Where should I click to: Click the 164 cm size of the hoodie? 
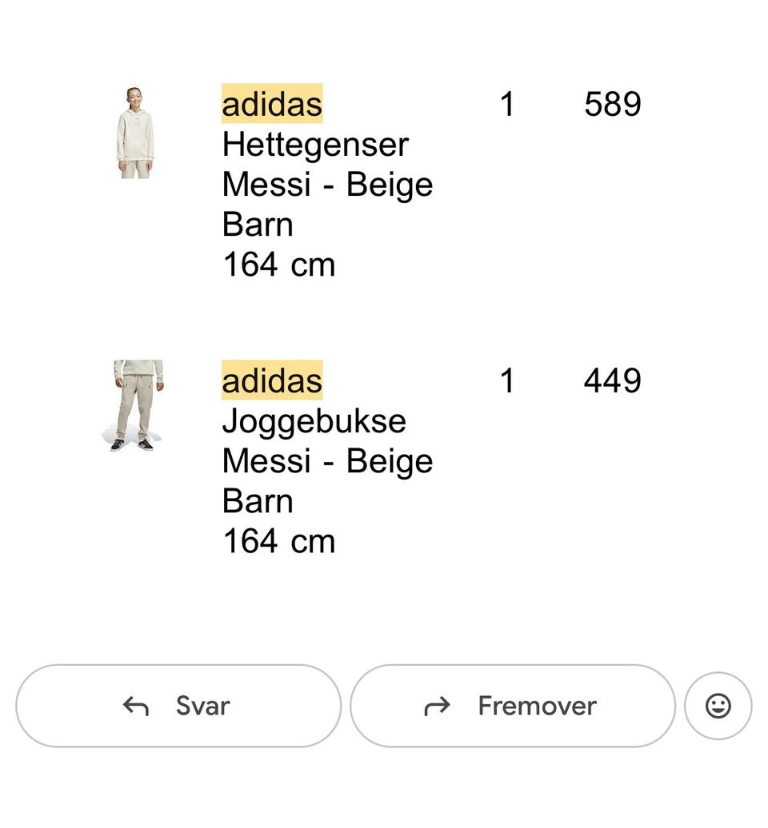(278, 265)
